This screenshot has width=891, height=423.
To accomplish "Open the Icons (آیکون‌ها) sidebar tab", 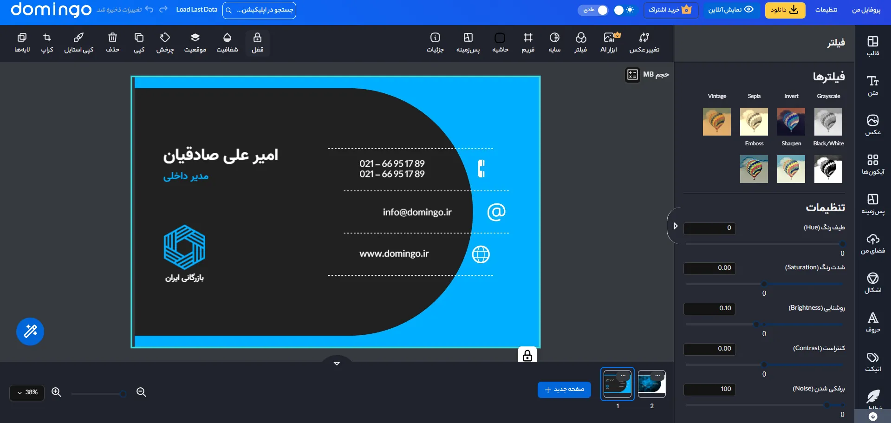I will tap(872, 164).
